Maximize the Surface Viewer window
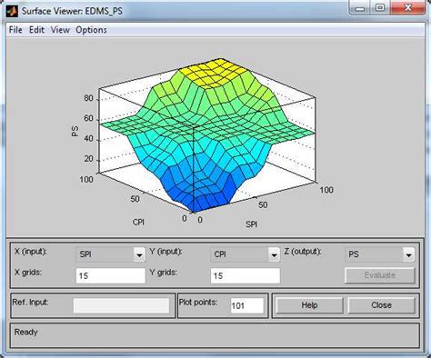The width and height of the screenshot is (431, 358). pos(380,8)
